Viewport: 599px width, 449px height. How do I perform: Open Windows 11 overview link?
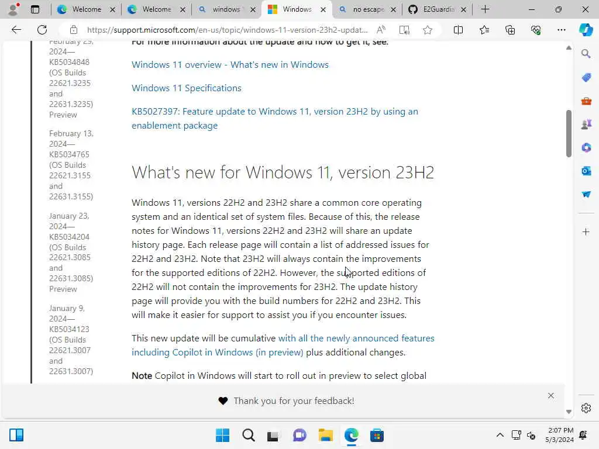coord(230,64)
